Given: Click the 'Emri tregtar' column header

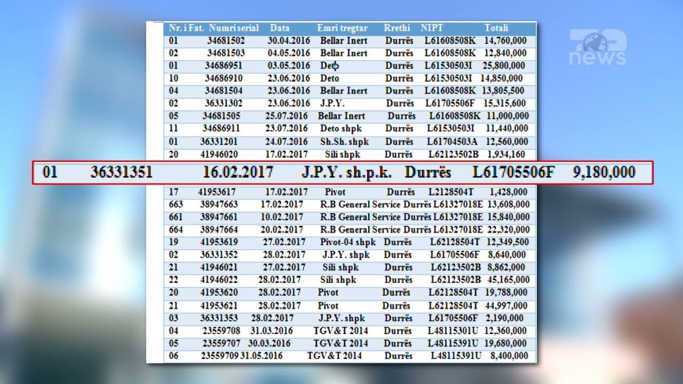Looking at the screenshot, I should (342, 28).
